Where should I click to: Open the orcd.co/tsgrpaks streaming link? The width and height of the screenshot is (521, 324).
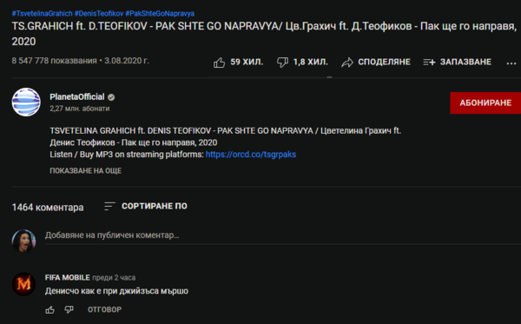pyautogui.click(x=251, y=155)
